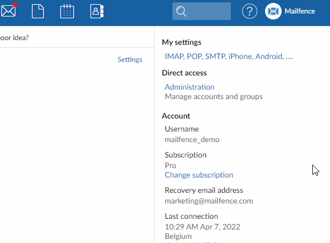Image resolution: width=330 pixels, height=243 pixels.
Task: Click the magnifier search icon
Action: (x=181, y=11)
